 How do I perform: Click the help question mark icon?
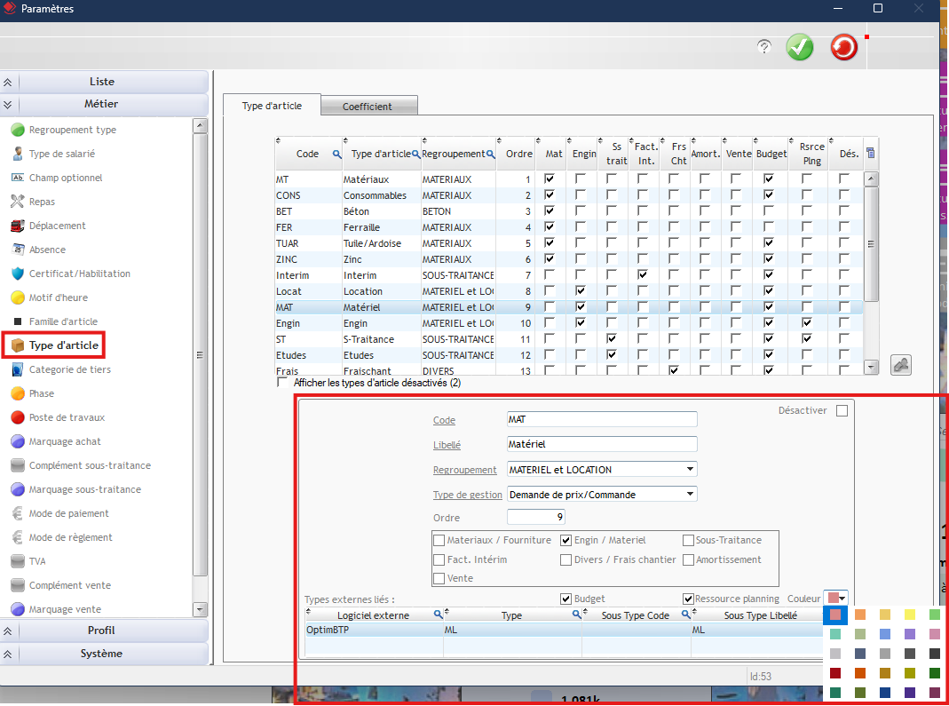tap(763, 48)
